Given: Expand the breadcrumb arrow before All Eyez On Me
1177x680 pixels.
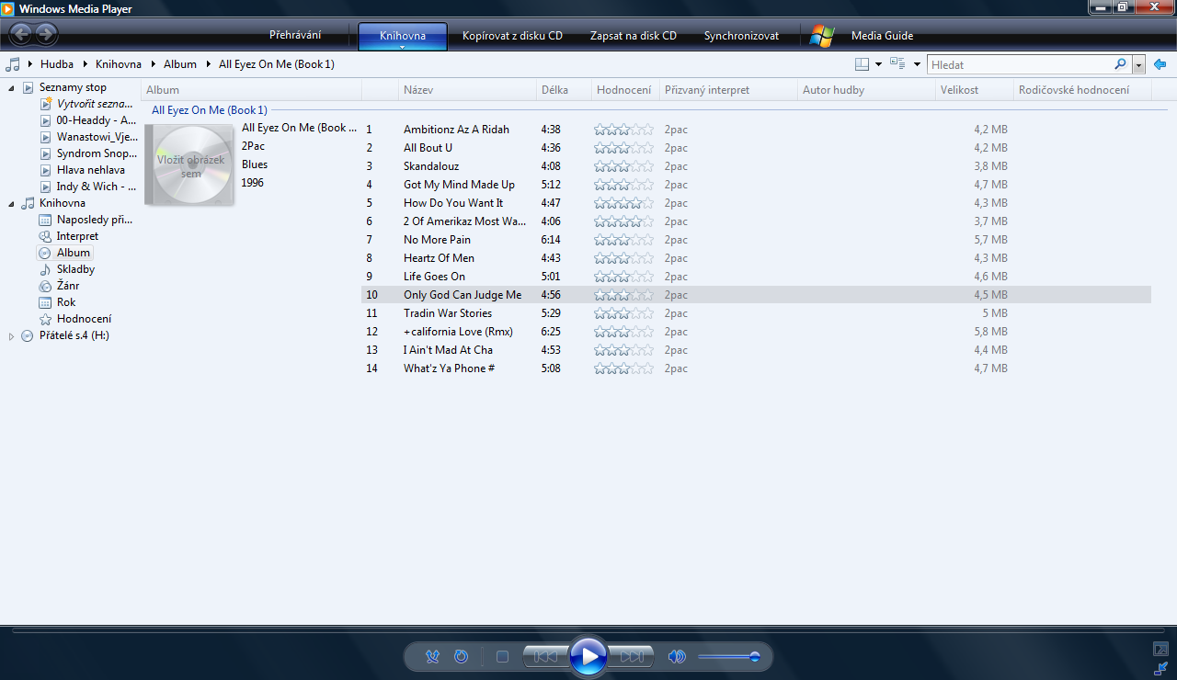Looking at the screenshot, I should point(208,64).
